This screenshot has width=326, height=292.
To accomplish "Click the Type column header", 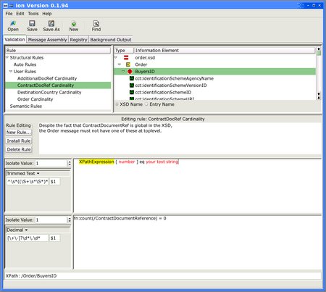I will tap(124, 50).
